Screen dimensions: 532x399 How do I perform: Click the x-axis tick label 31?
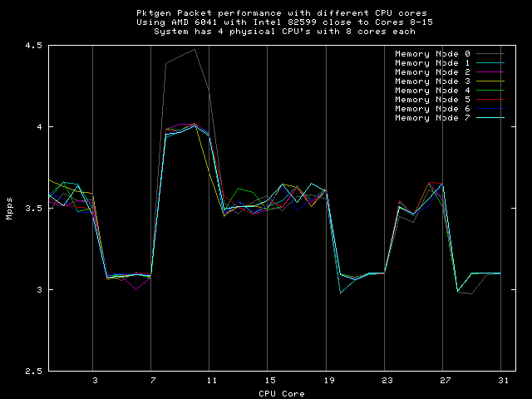click(x=500, y=380)
